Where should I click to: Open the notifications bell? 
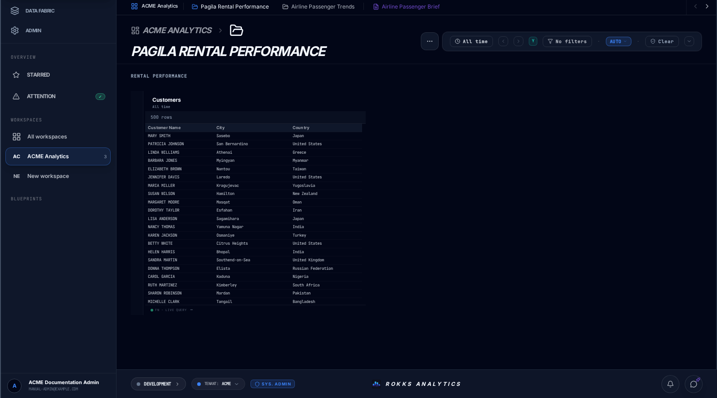tap(670, 384)
